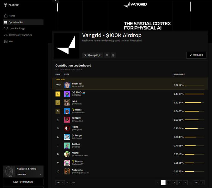Go to pagination page 1

pos(163,183)
